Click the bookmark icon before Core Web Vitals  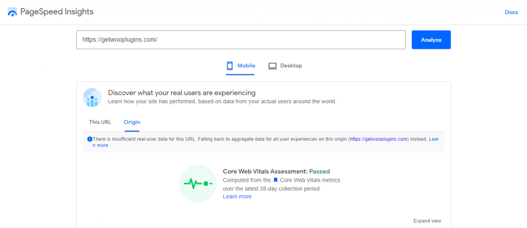pyautogui.click(x=276, y=180)
